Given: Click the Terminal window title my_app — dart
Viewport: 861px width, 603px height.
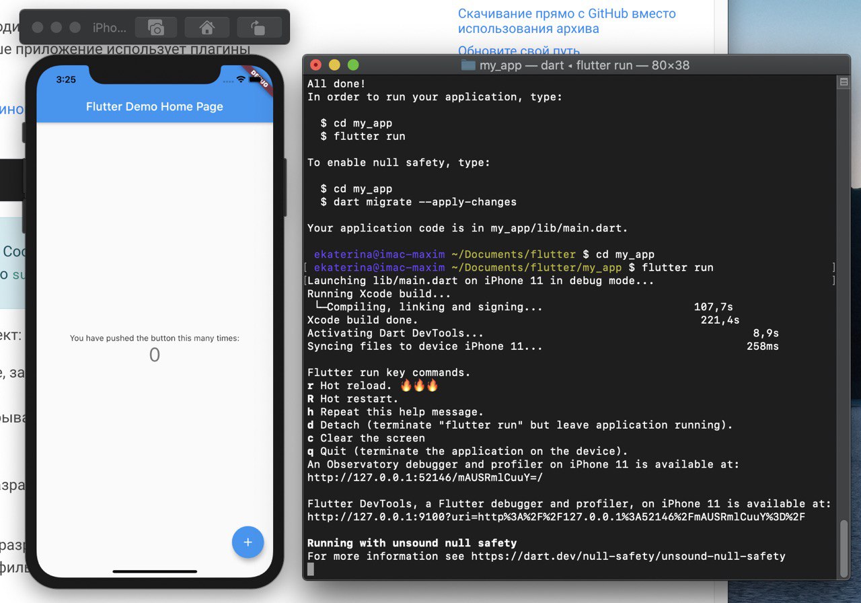Looking at the screenshot, I should (x=585, y=65).
